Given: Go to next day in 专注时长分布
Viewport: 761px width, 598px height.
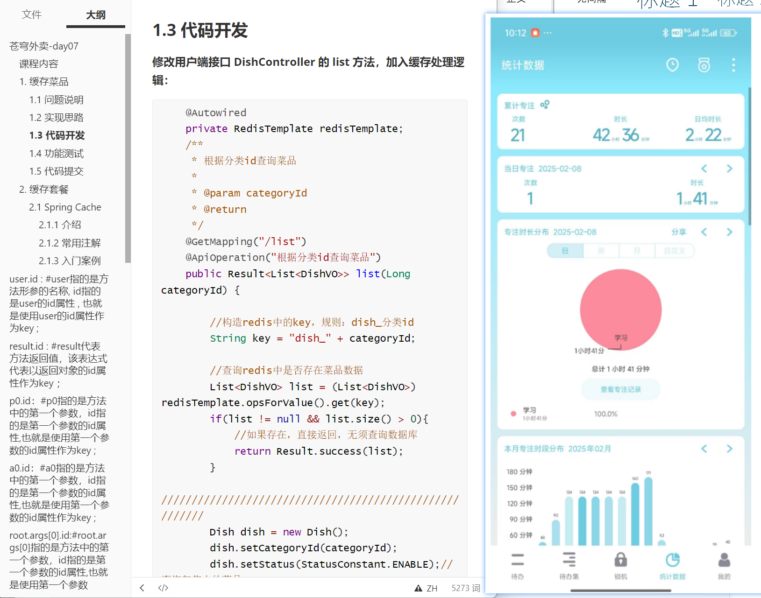Looking at the screenshot, I should pos(729,232).
